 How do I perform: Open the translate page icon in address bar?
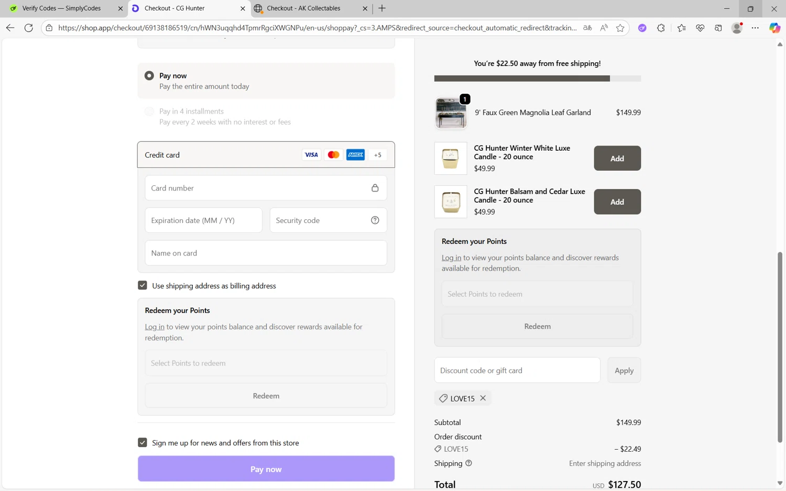tap(587, 28)
